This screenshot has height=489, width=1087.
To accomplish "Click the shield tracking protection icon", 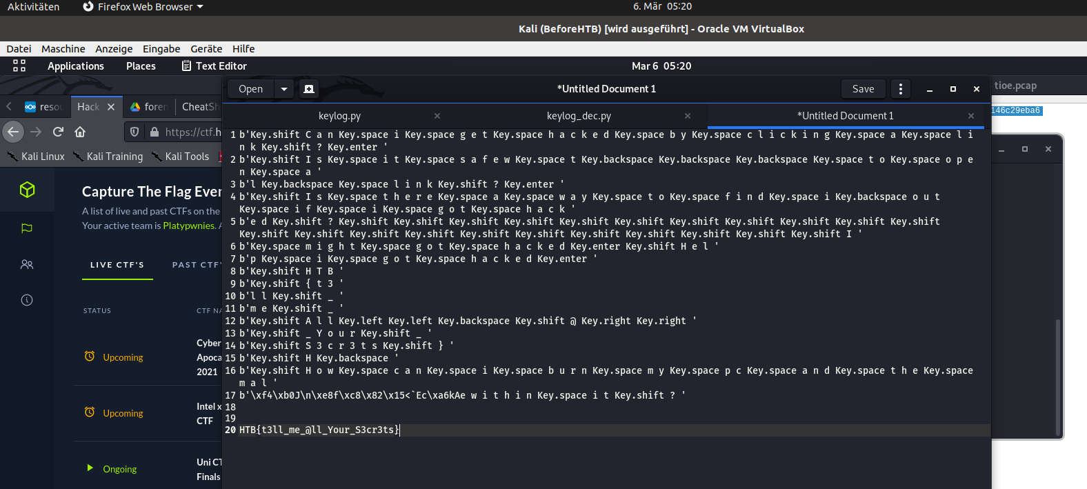I will (x=134, y=132).
